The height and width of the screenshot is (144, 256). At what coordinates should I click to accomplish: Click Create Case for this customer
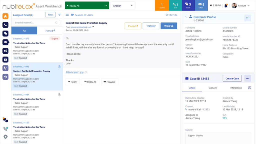pyautogui.click(x=232, y=78)
